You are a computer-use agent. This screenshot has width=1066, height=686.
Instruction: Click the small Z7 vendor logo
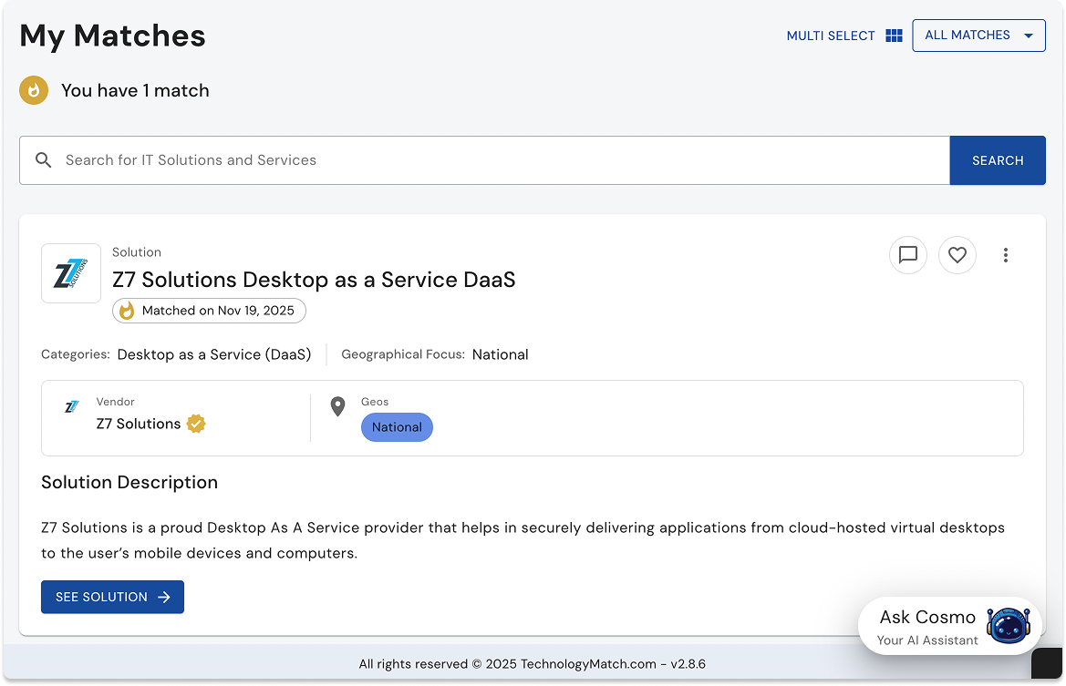point(71,407)
